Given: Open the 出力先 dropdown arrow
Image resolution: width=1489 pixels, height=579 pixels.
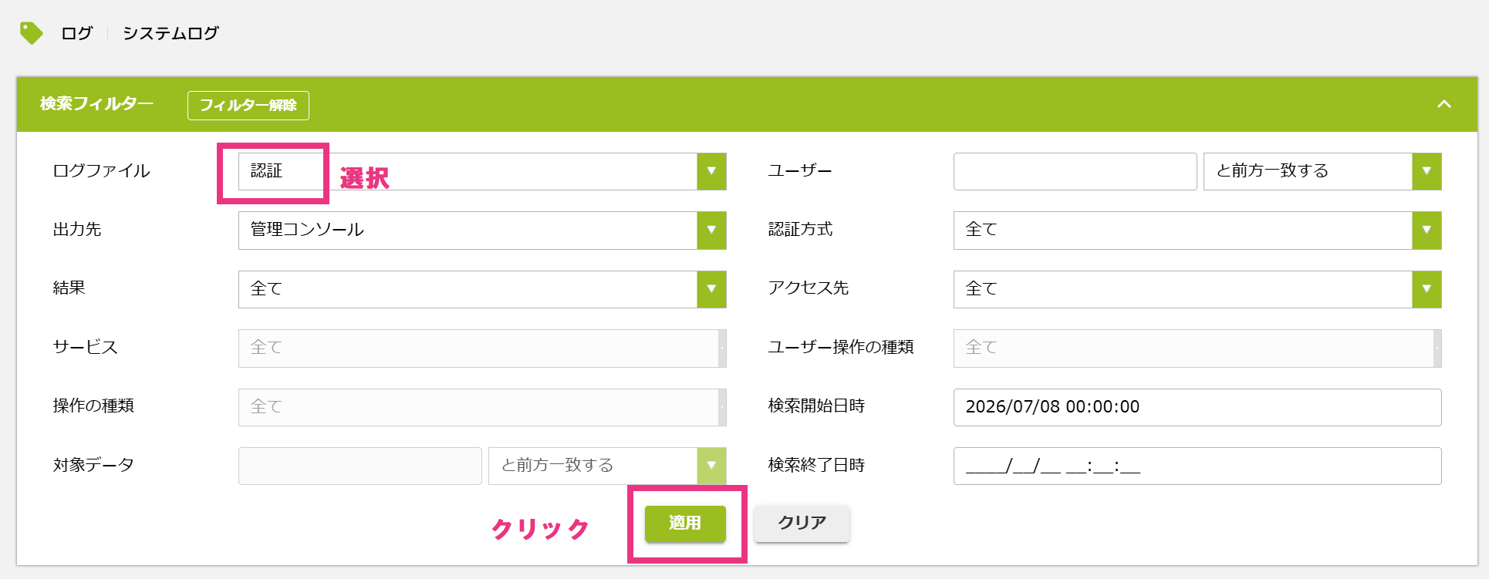Looking at the screenshot, I should (x=711, y=230).
